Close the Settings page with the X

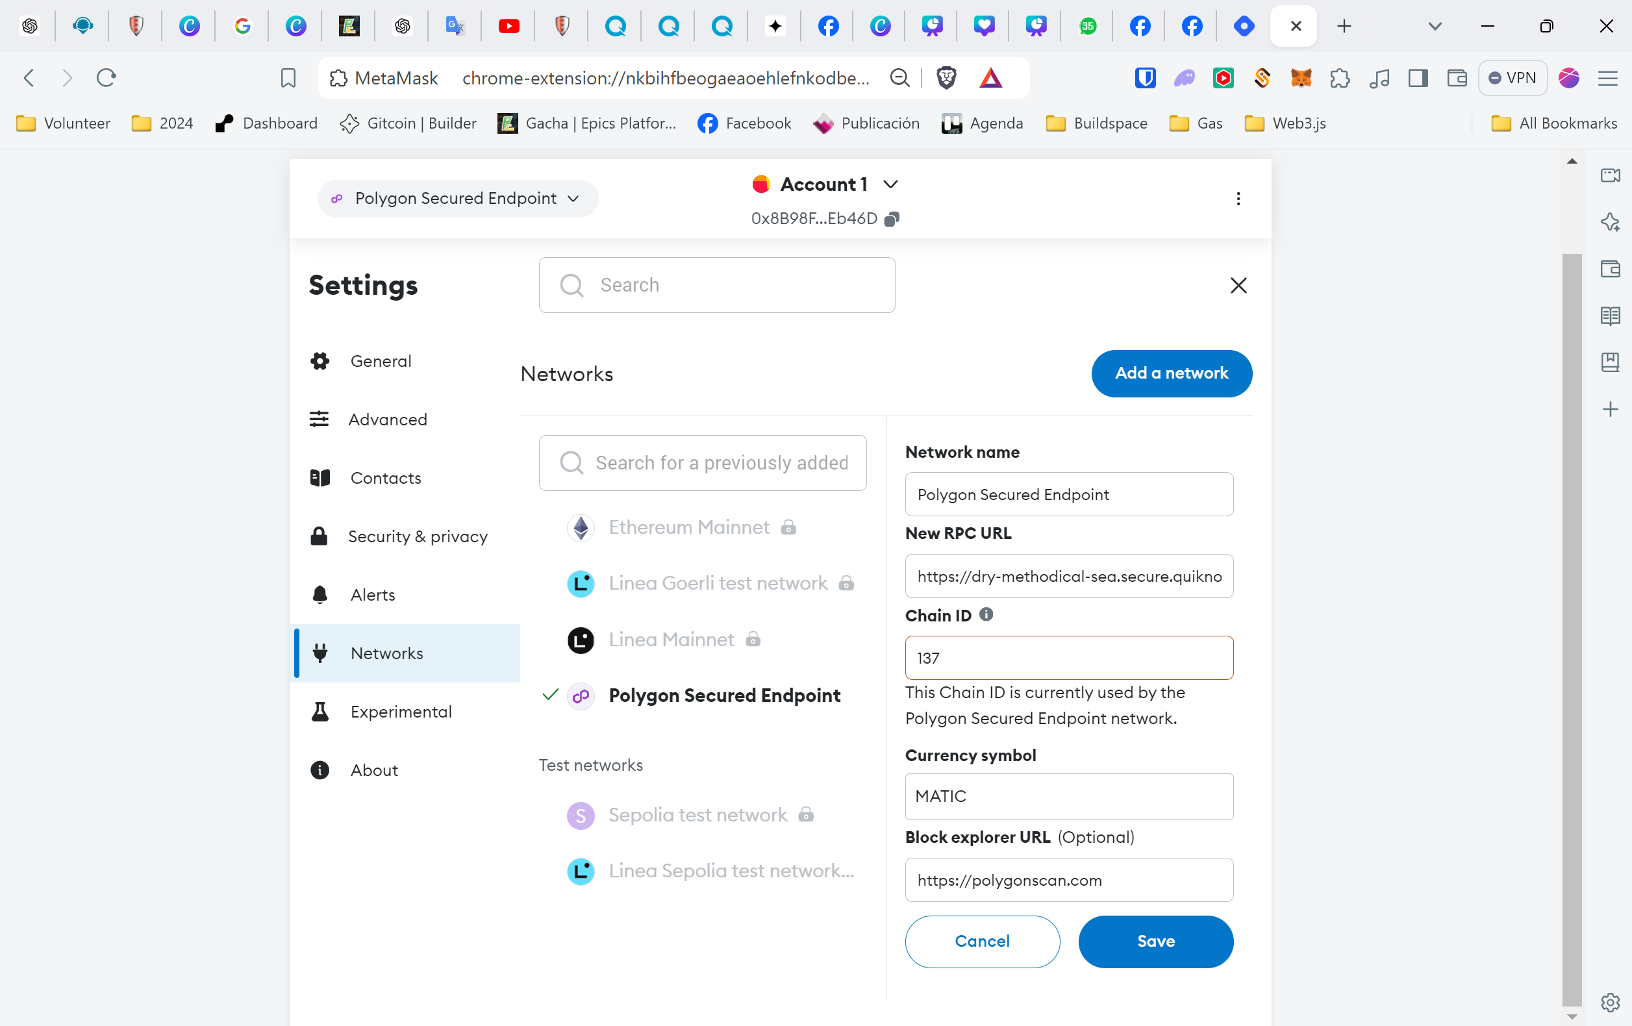(1238, 285)
